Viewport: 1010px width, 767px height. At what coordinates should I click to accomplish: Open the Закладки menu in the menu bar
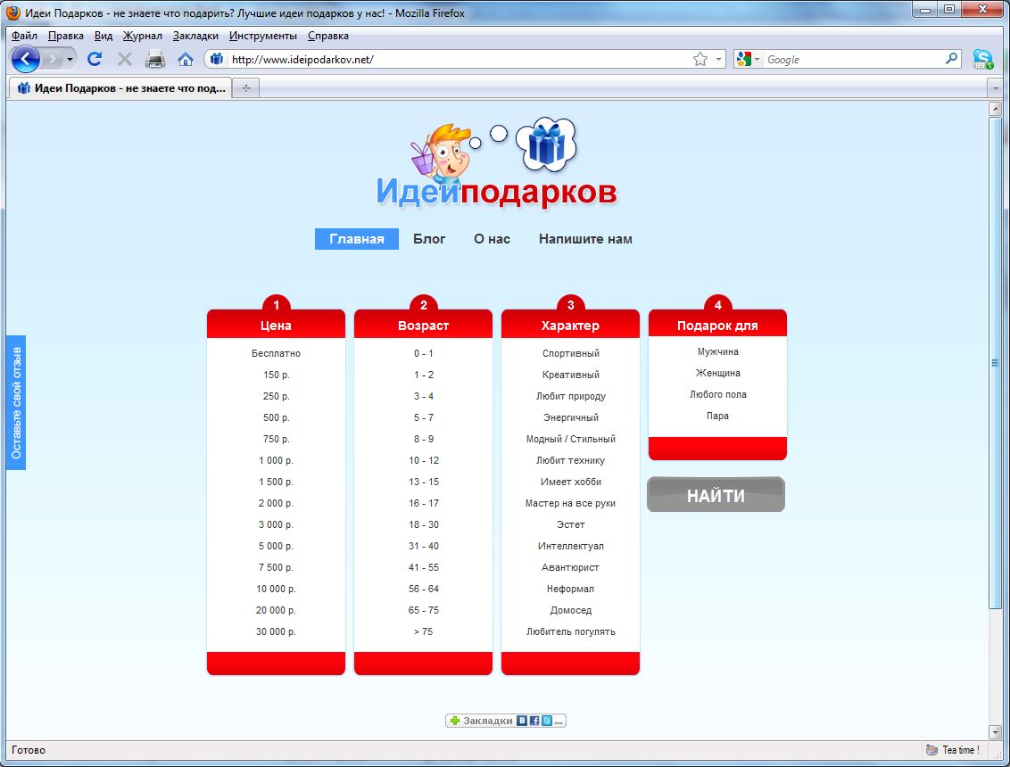(x=195, y=36)
